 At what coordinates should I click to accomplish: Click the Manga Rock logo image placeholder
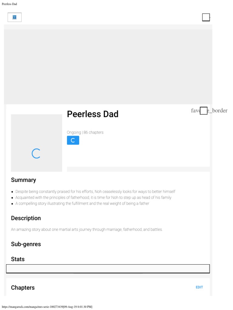click(15, 17)
